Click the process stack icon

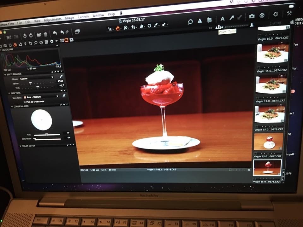pyautogui.click(x=77, y=32)
